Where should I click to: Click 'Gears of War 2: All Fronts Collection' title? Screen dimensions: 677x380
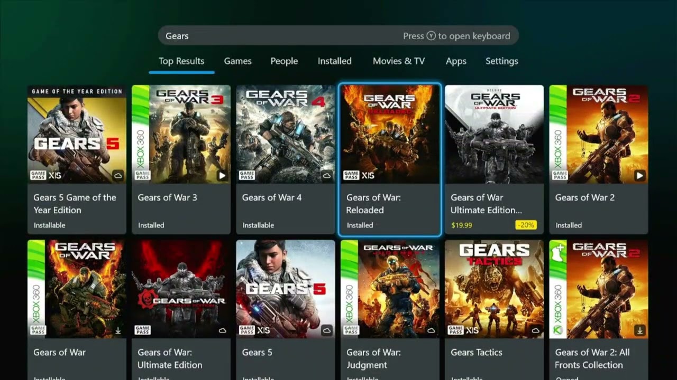coord(592,358)
